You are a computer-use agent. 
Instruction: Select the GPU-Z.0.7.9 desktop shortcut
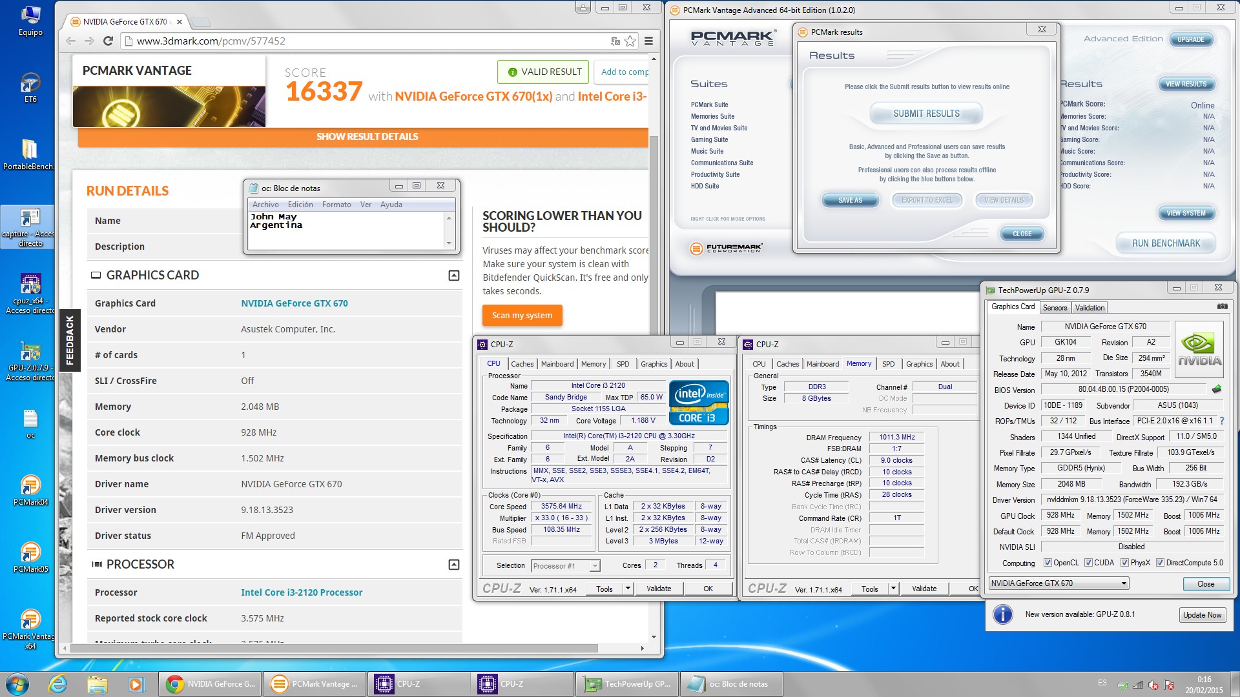click(30, 361)
